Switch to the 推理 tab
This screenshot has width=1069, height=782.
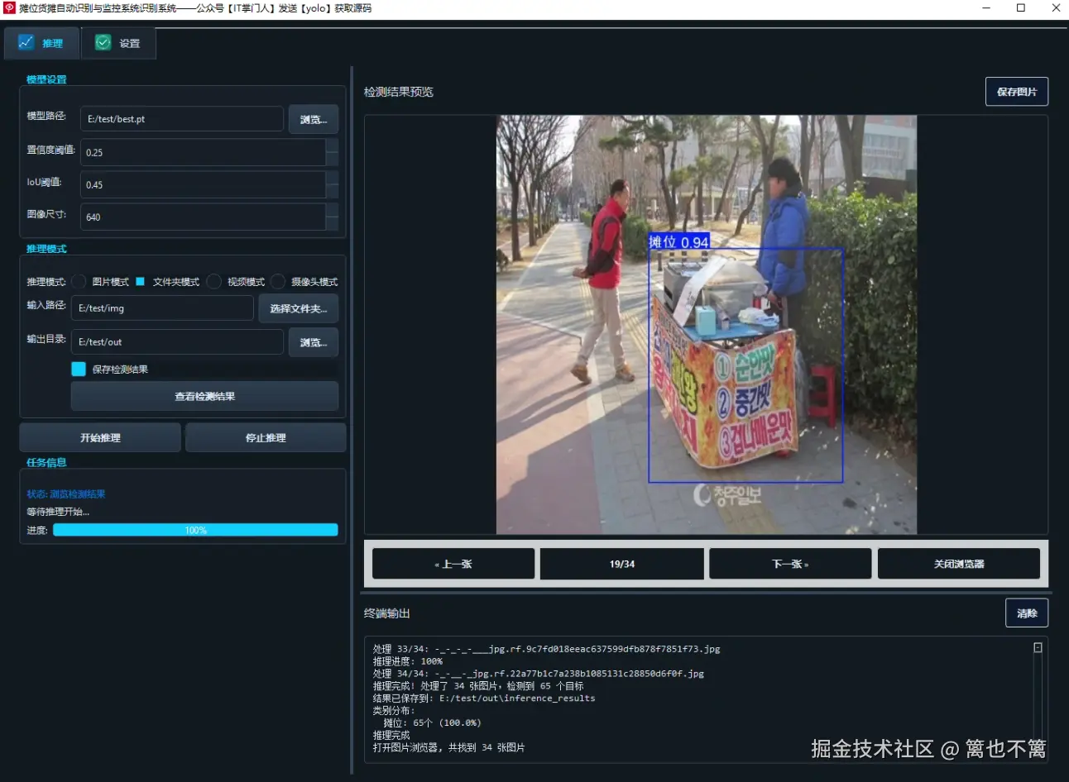pyautogui.click(x=41, y=42)
